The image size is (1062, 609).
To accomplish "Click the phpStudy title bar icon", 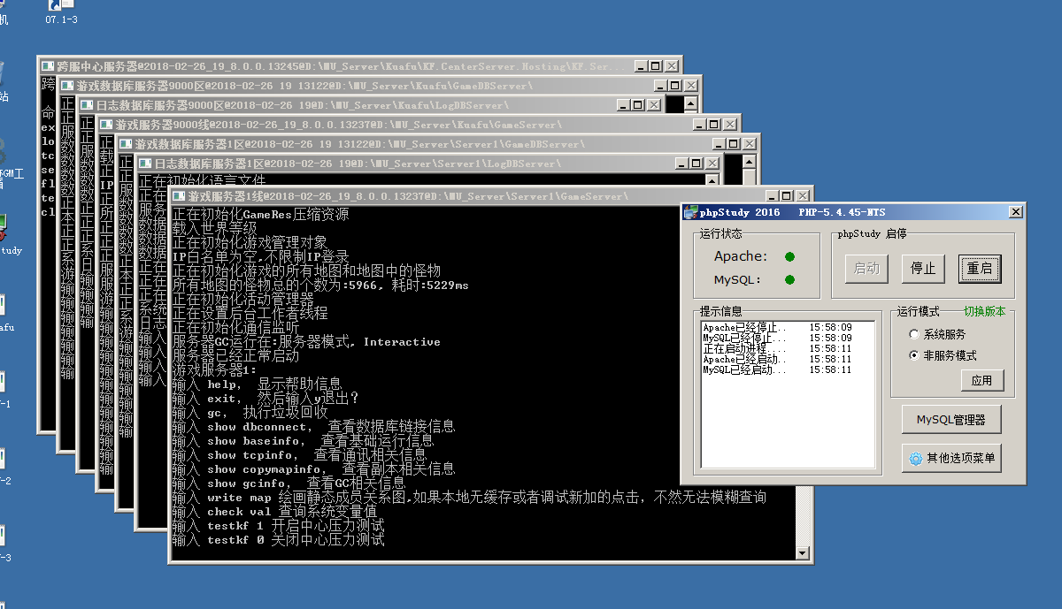I will coord(691,212).
